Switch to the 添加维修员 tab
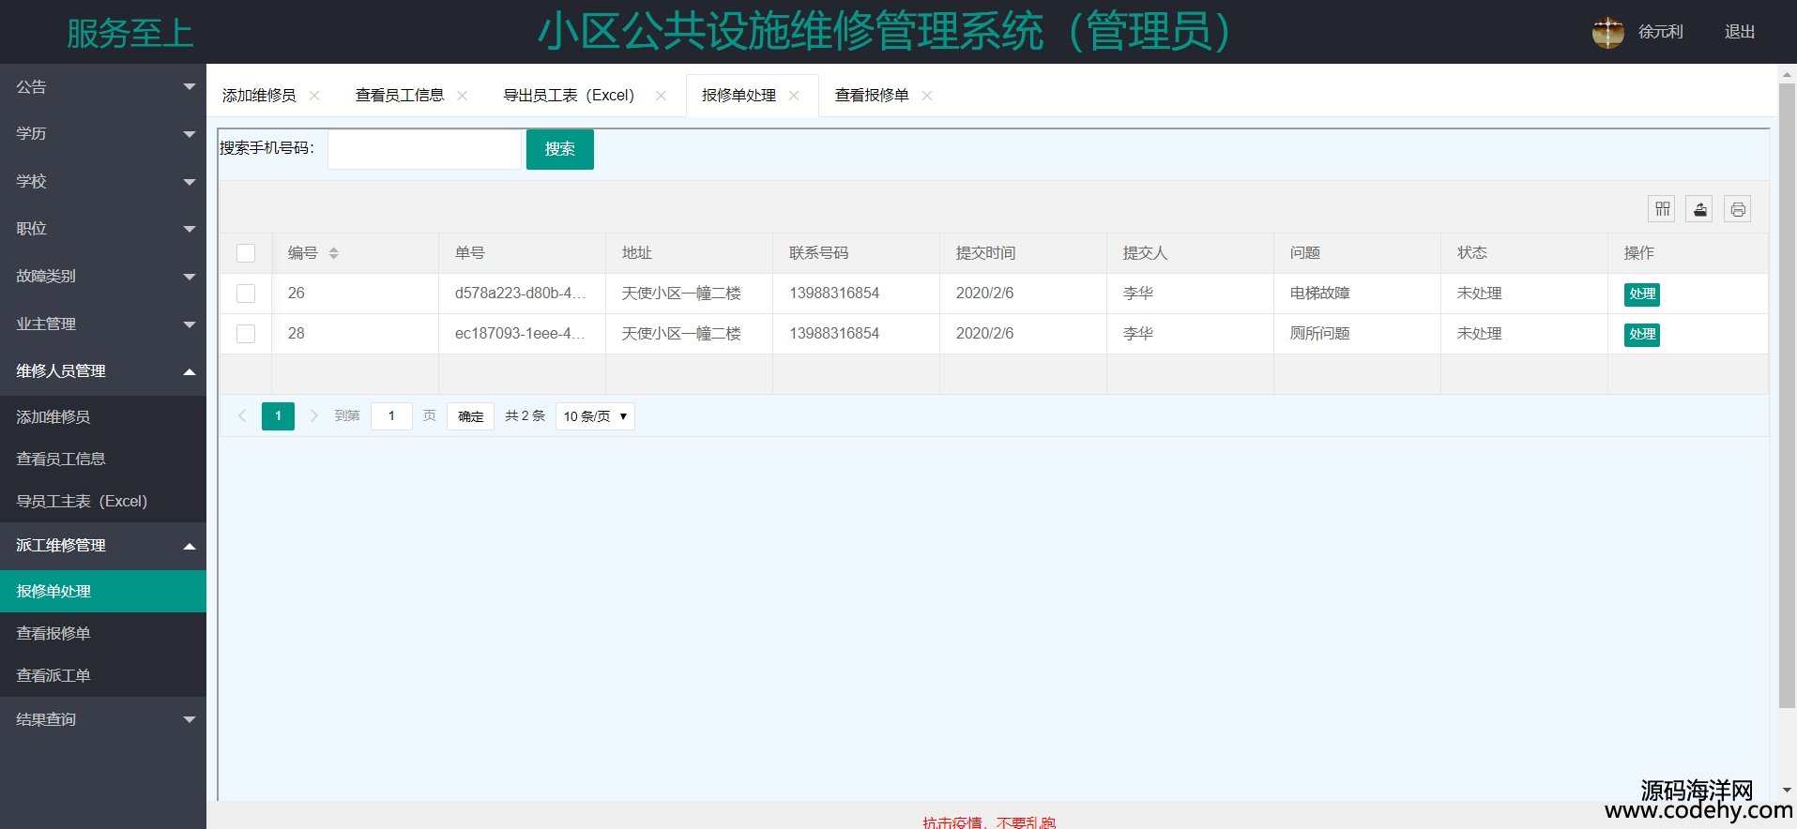Image resolution: width=1797 pixels, height=829 pixels. [x=259, y=96]
